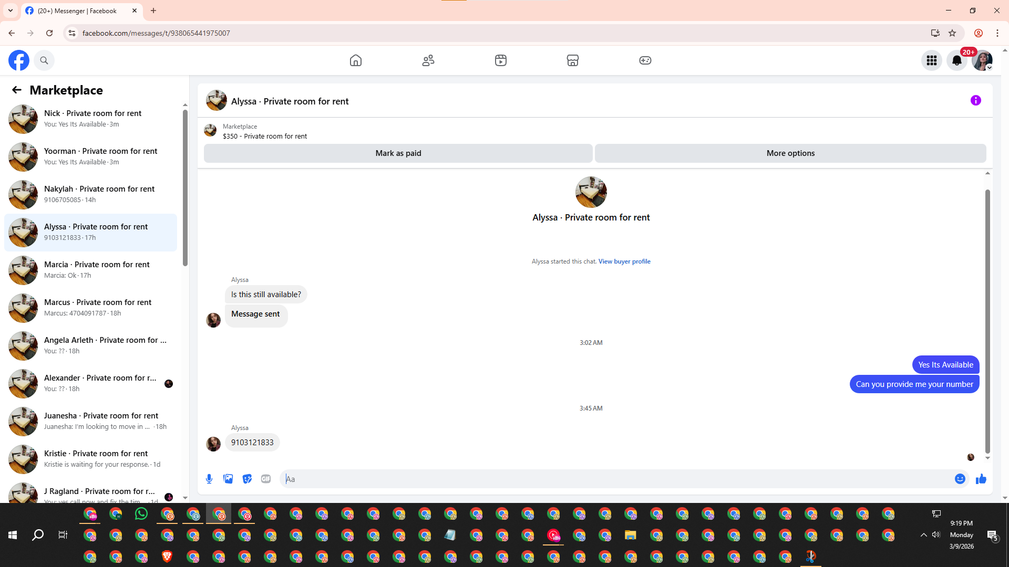Go back from Marketplace chats list
This screenshot has width=1009, height=567.
(17, 90)
